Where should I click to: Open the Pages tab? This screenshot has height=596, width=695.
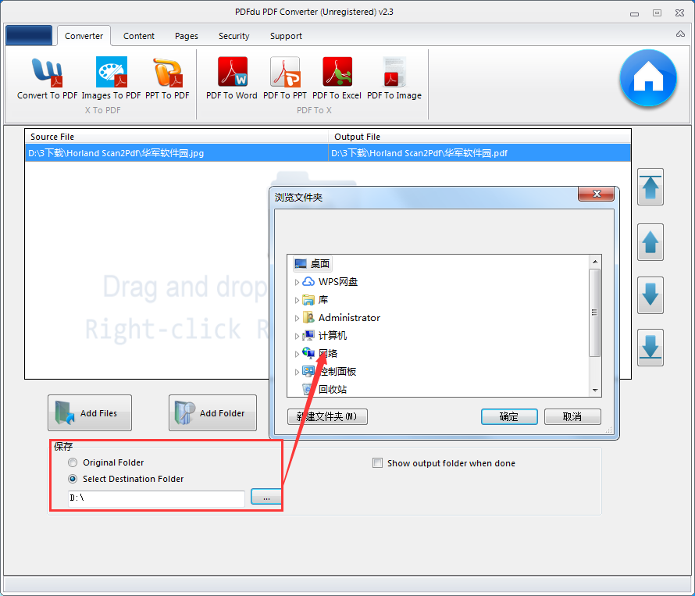point(187,36)
